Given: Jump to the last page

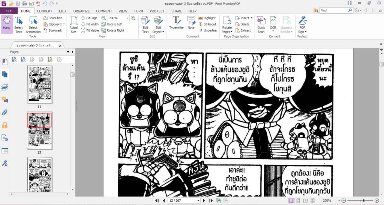Looking at the screenshot, I should point(211,200).
